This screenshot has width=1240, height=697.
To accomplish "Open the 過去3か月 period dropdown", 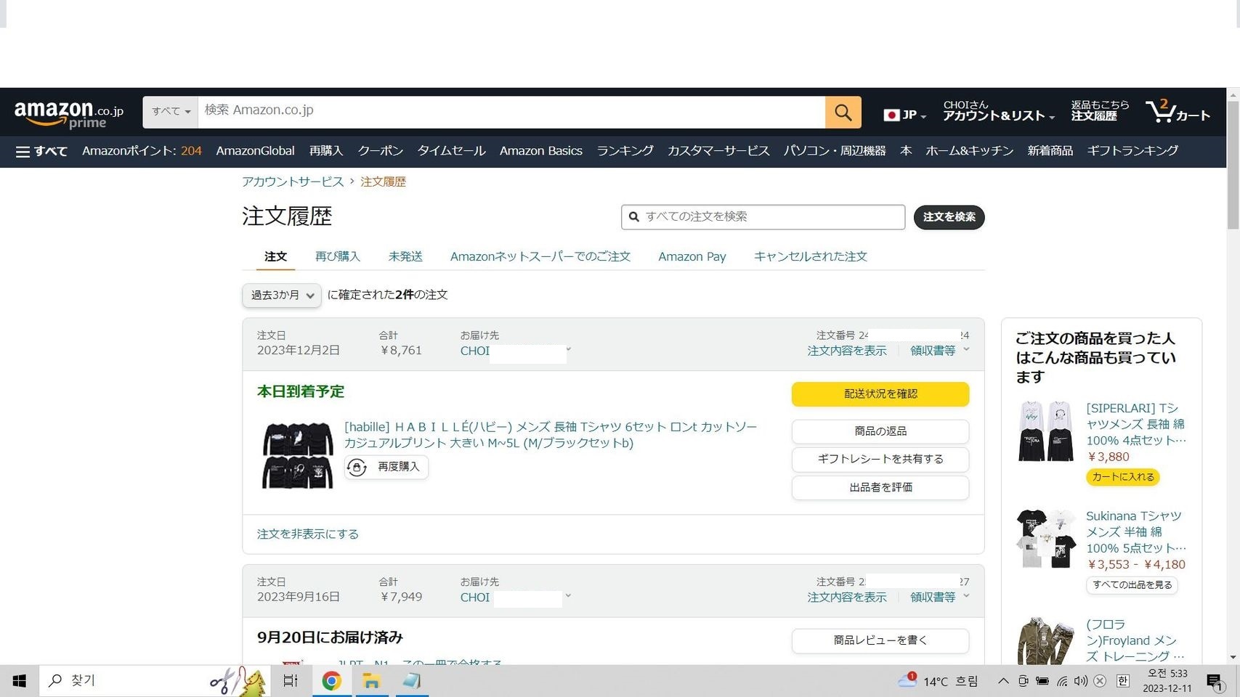I will tap(282, 295).
